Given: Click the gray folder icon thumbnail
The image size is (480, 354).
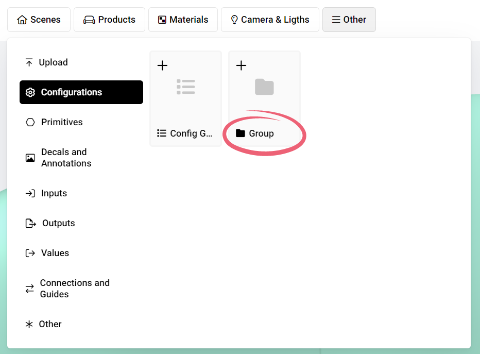Looking at the screenshot, I should [264, 87].
